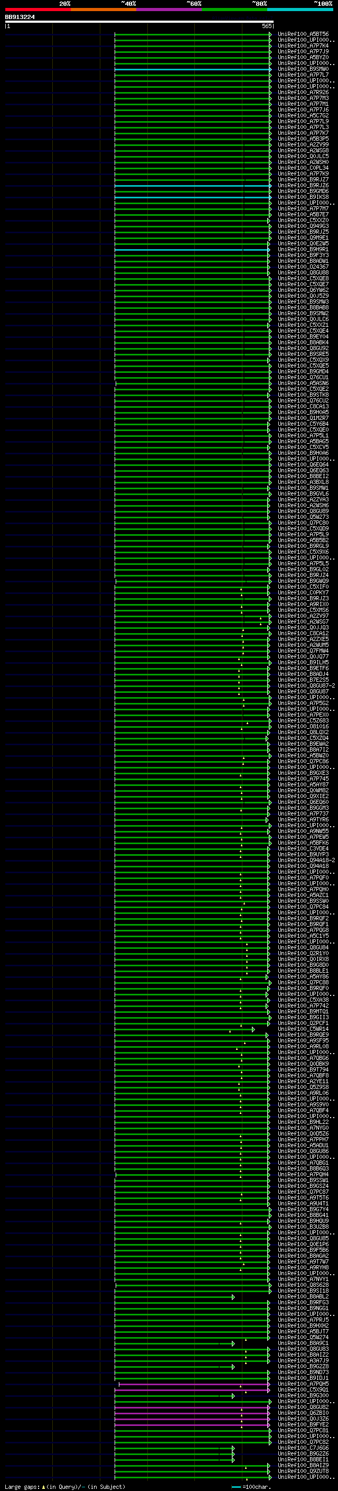The height and width of the screenshot is (1491, 338).
Task: Select hit UniRef100_A2WSG7
Action: 303,622
